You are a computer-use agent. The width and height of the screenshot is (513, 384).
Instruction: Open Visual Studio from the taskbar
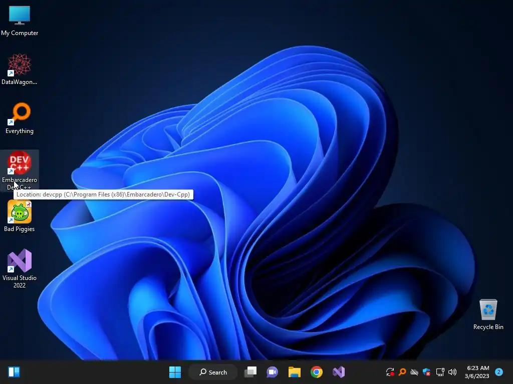(339, 372)
